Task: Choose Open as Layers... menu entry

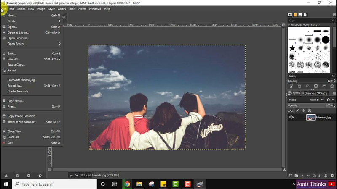Action: (x=32, y=32)
